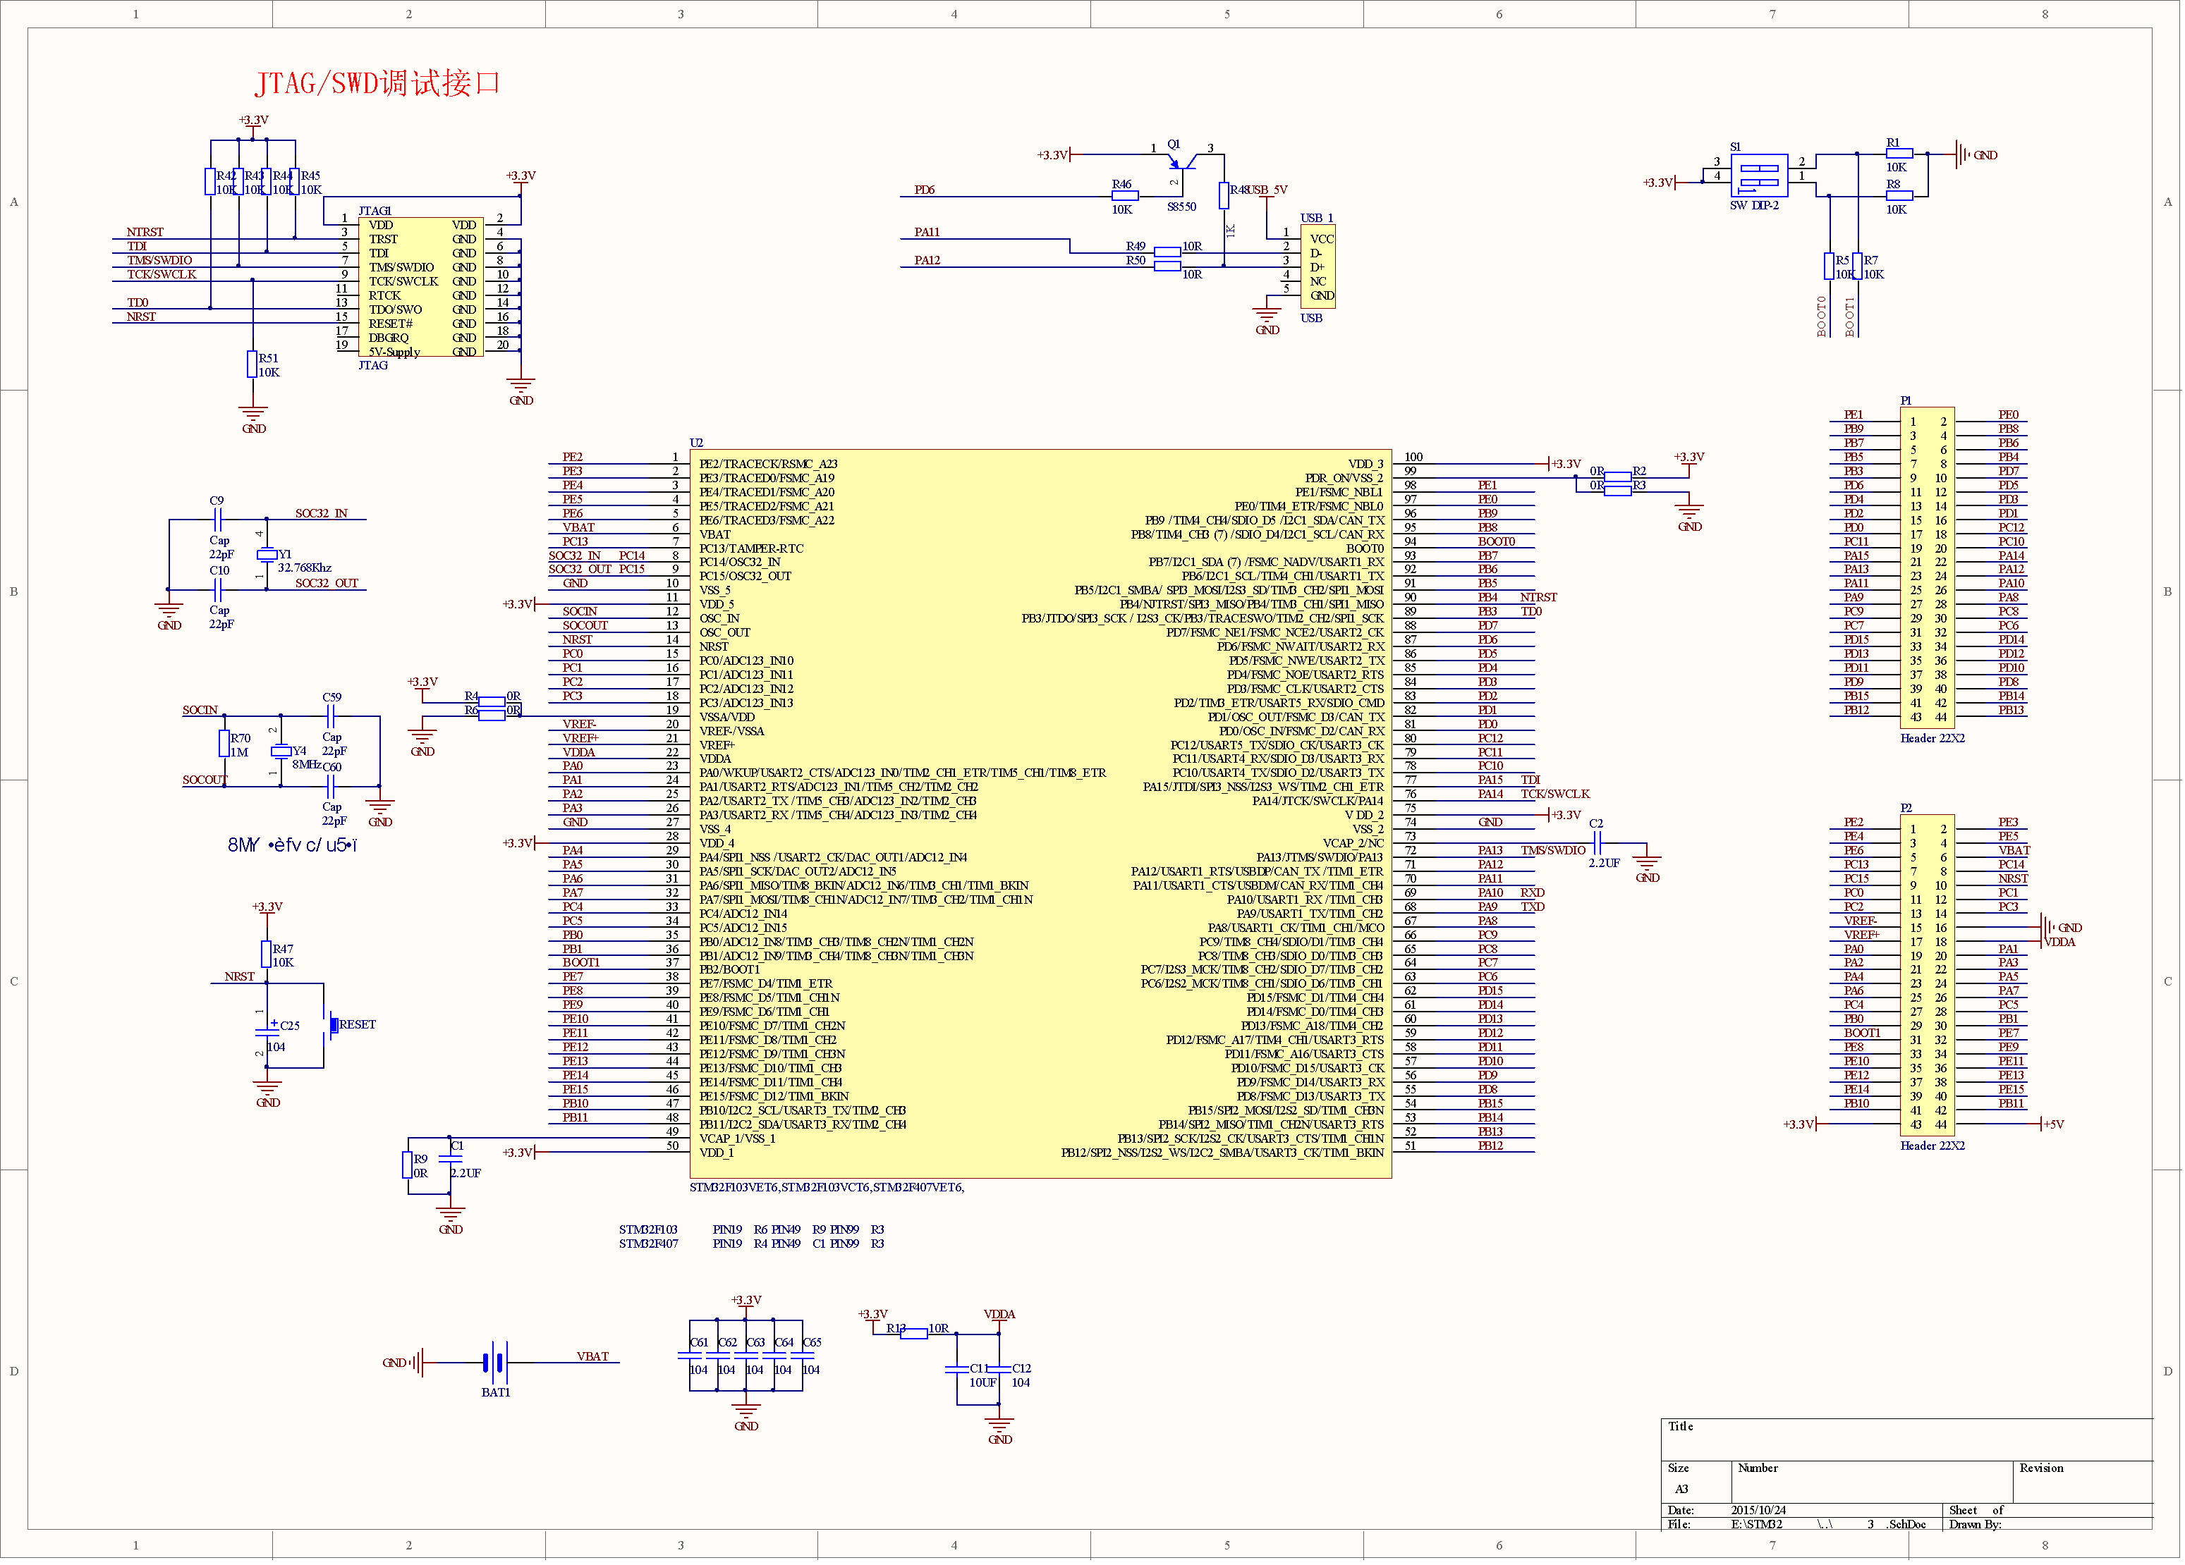Image resolution: width=2185 pixels, height=1565 pixels.
Task: Click the date 2015/10/24 in title block
Action: point(1758,1510)
